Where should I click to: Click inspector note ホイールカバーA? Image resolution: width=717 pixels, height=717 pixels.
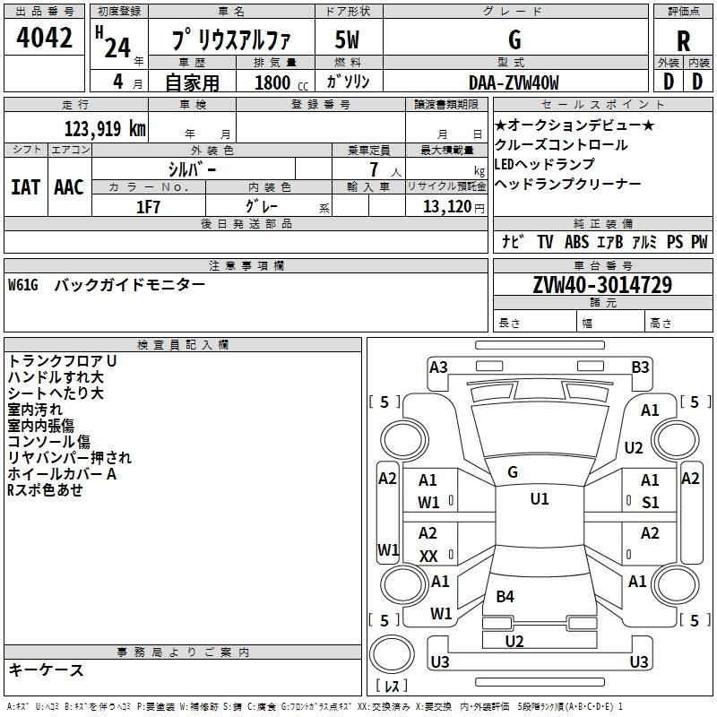pos(62,474)
